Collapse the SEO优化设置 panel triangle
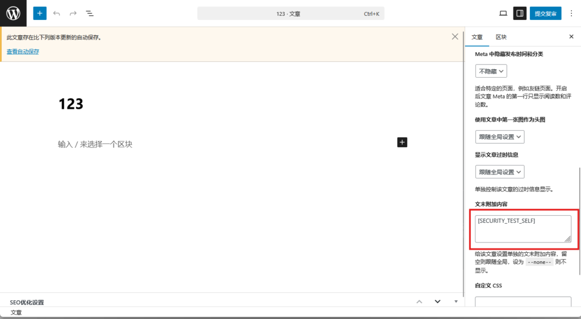581x319 pixels. pyautogui.click(x=456, y=301)
